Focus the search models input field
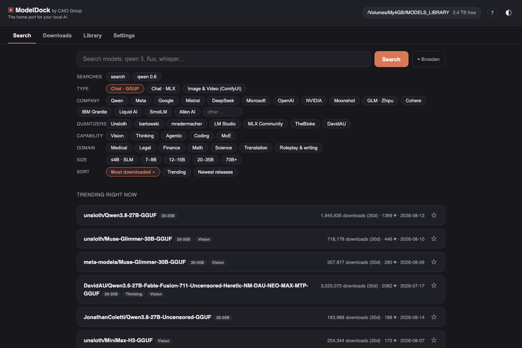The image size is (522, 348). click(224, 59)
